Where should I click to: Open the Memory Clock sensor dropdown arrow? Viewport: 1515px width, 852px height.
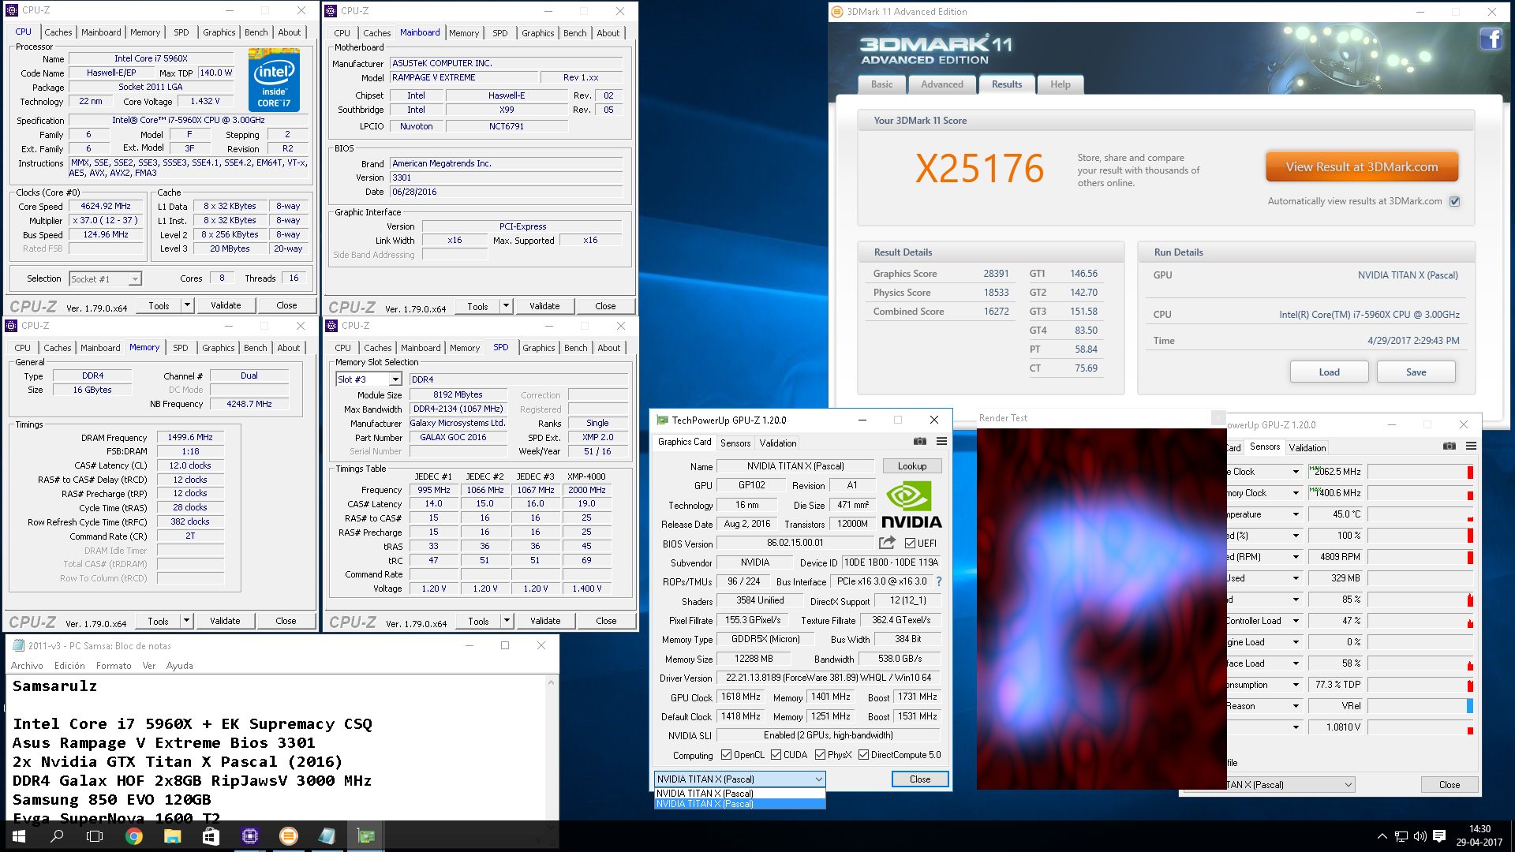(x=1296, y=493)
